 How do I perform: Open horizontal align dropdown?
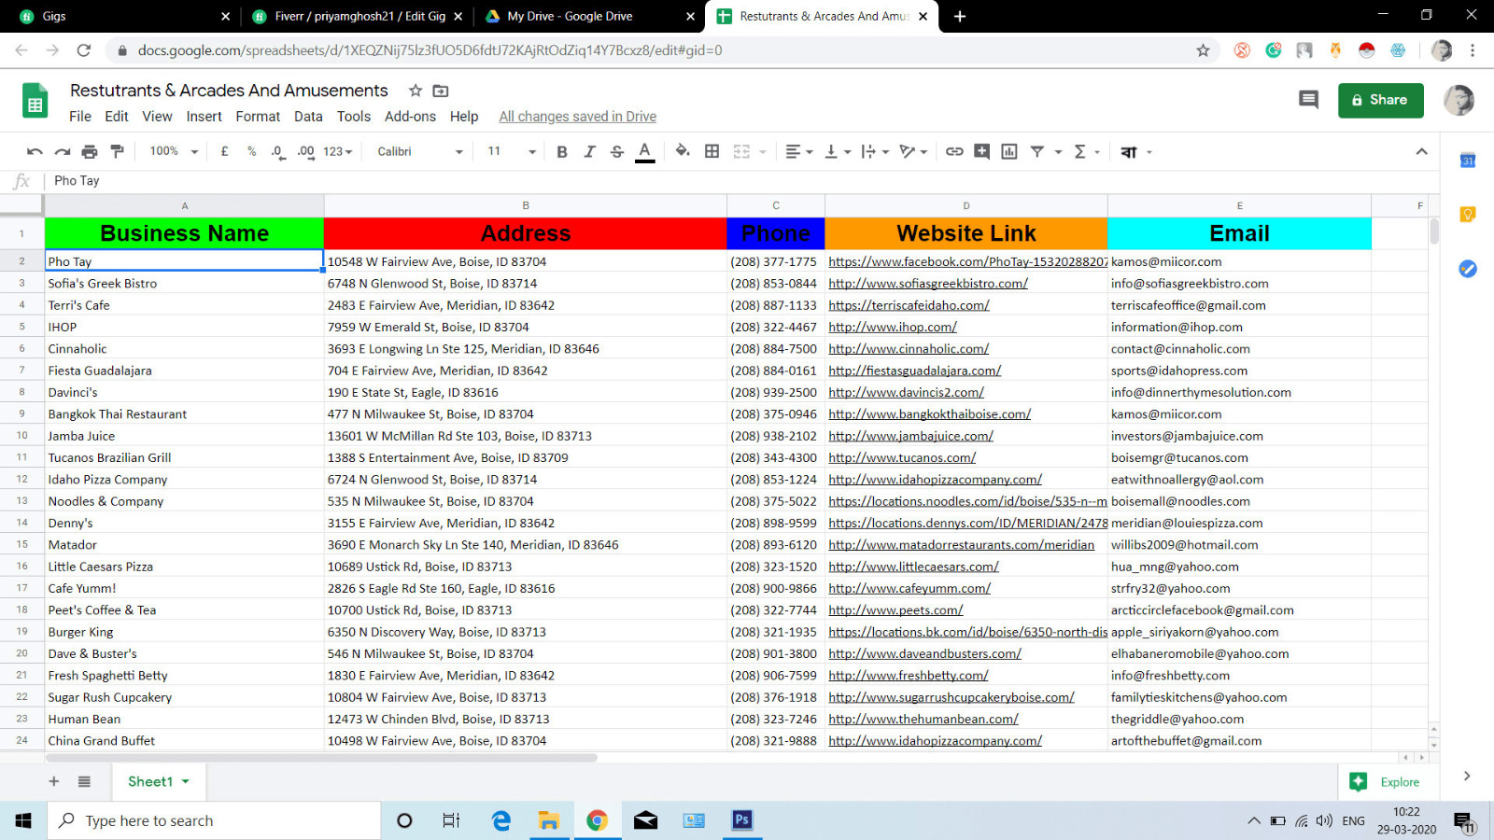799,151
